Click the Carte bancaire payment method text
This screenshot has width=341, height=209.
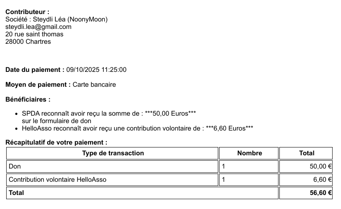[94, 85]
